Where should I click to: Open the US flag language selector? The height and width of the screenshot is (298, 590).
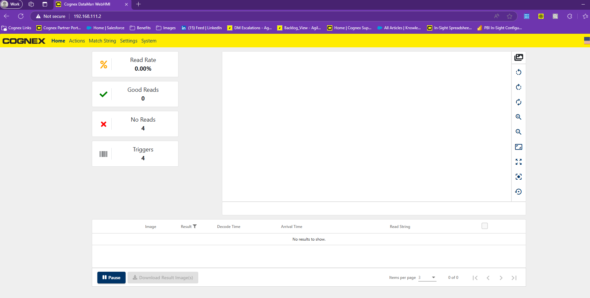tap(587, 41)
